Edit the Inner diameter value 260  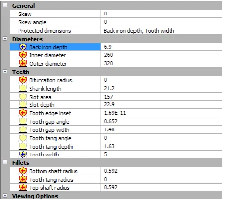pyautogui.click(x=161, y=55)
